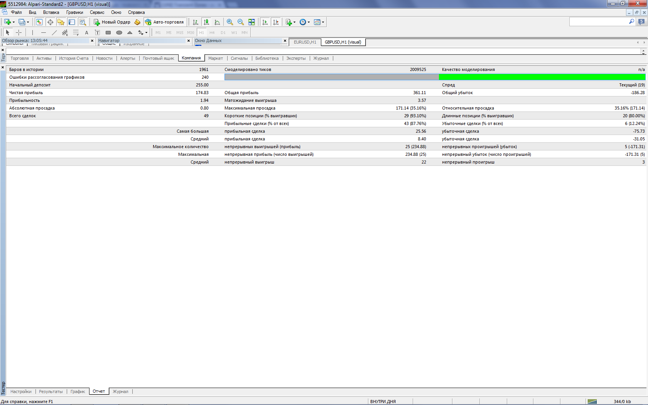Close the Окно Данных panel
Image resolution: width=648 pixels, height=405 pixels.
coord(285,40)
